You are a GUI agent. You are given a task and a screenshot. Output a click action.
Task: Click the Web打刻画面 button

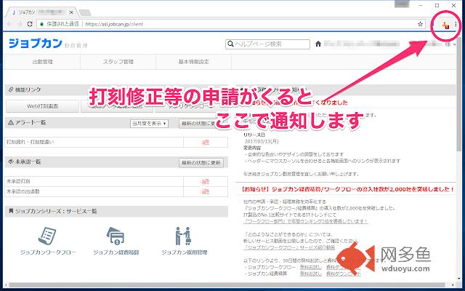pyautogui.click(x=43, y=106)
